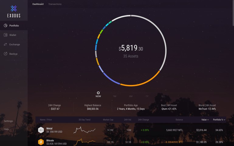Select the 1Y timeline range

[147, 96]
